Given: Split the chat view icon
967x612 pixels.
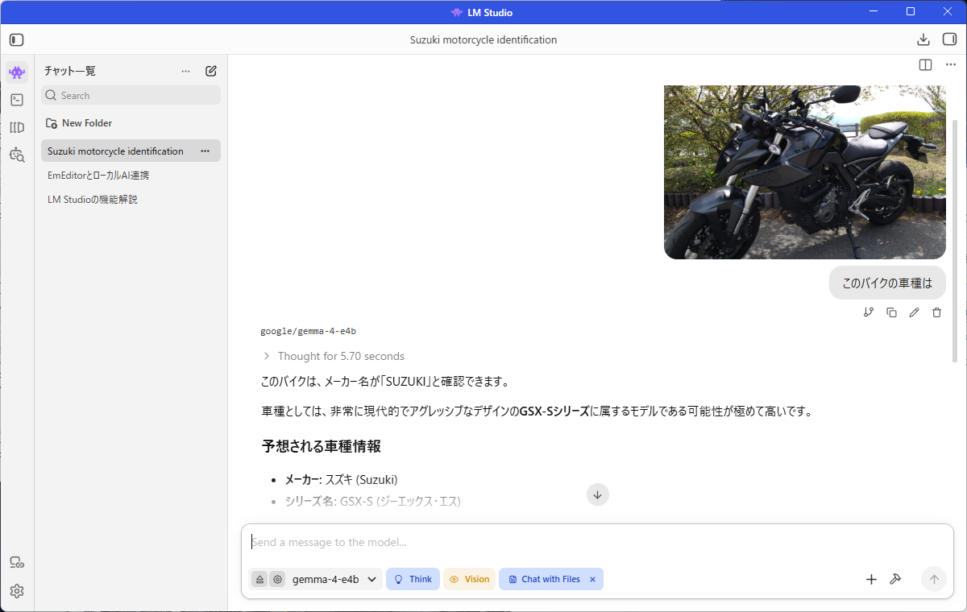Looking at the screenshot, I should pyautogui.click(x=925, y=65).
